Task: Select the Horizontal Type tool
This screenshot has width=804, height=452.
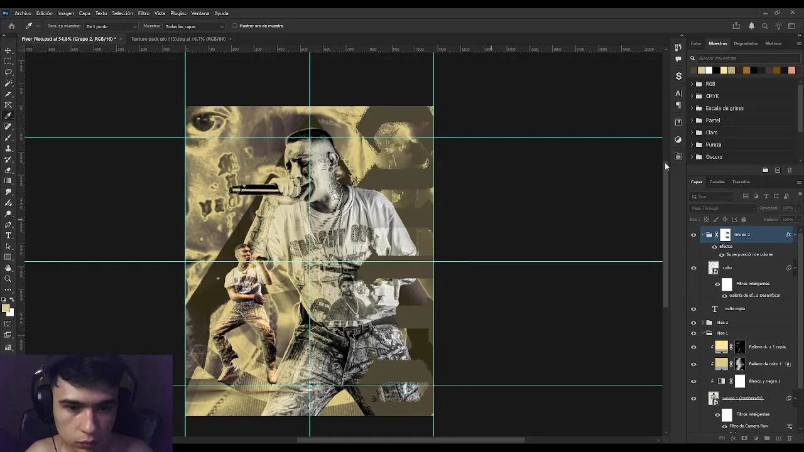Action: pos(8,235)
